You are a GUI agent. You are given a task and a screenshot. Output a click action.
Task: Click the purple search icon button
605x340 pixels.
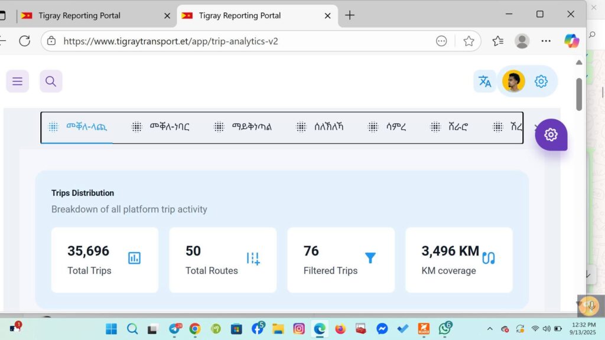51,81
